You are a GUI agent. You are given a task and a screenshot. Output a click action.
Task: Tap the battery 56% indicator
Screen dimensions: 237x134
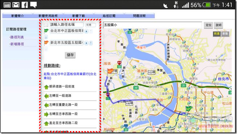tap(200, 5)
